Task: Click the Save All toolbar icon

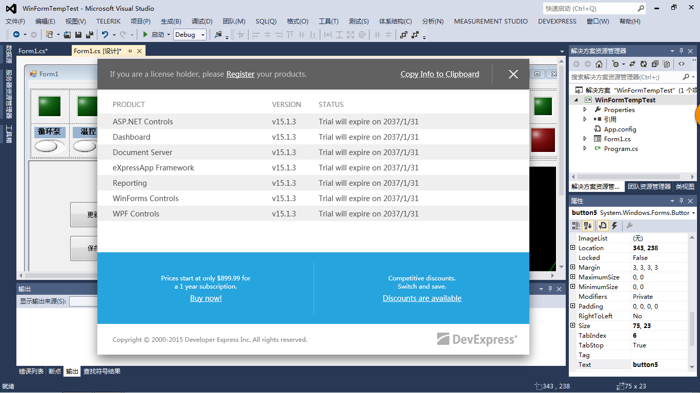Action: [90, 35]
